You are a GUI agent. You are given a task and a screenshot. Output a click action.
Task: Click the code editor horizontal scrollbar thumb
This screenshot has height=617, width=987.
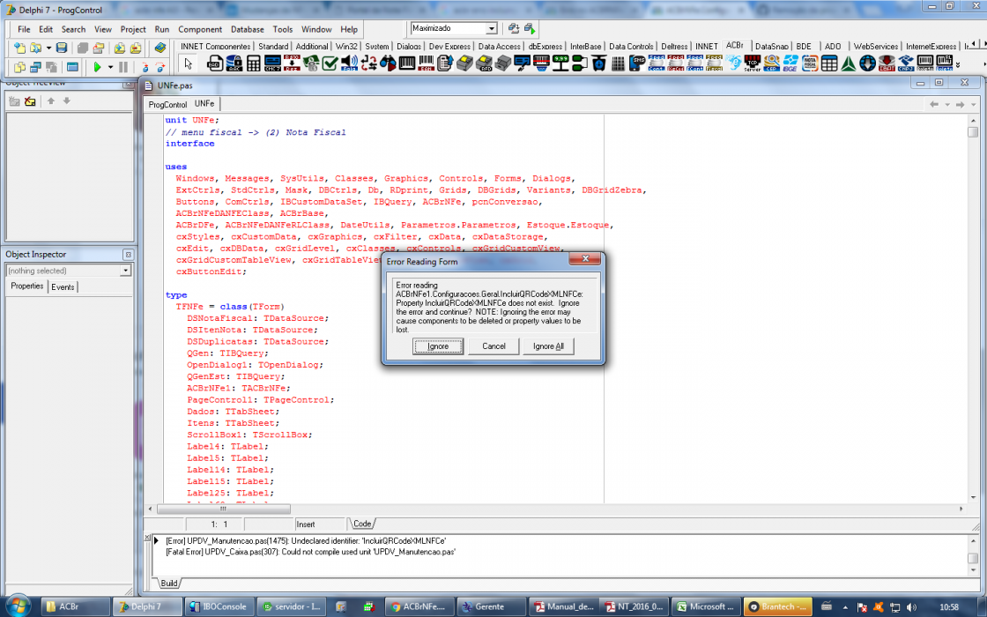click(x=224, y=509)
